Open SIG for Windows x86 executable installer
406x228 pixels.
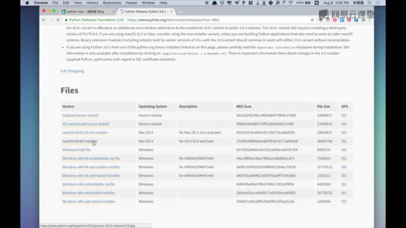(x=344, y=193)
